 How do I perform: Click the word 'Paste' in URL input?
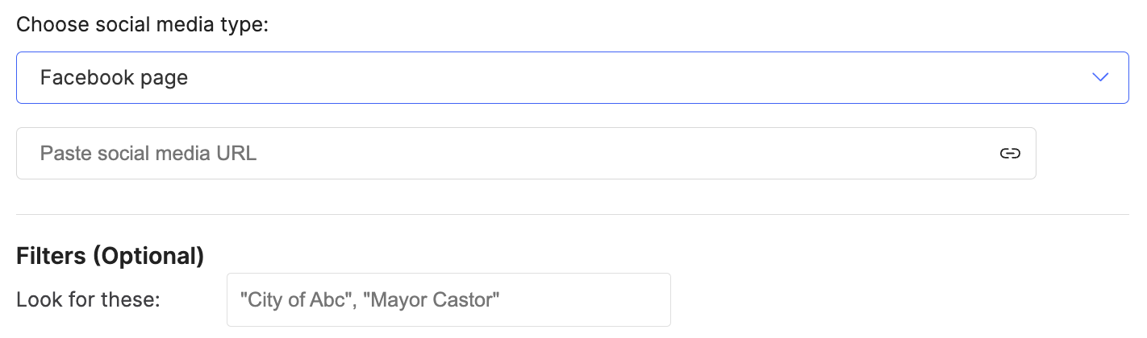[x=65, y=153]
